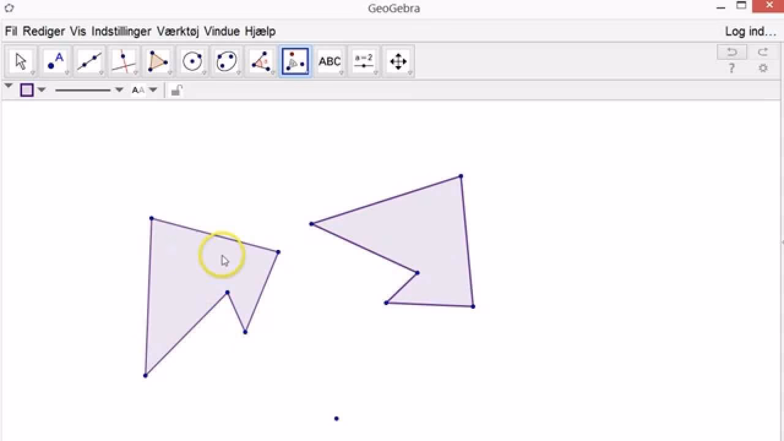Select the Move arrow tool

[21, 61]
